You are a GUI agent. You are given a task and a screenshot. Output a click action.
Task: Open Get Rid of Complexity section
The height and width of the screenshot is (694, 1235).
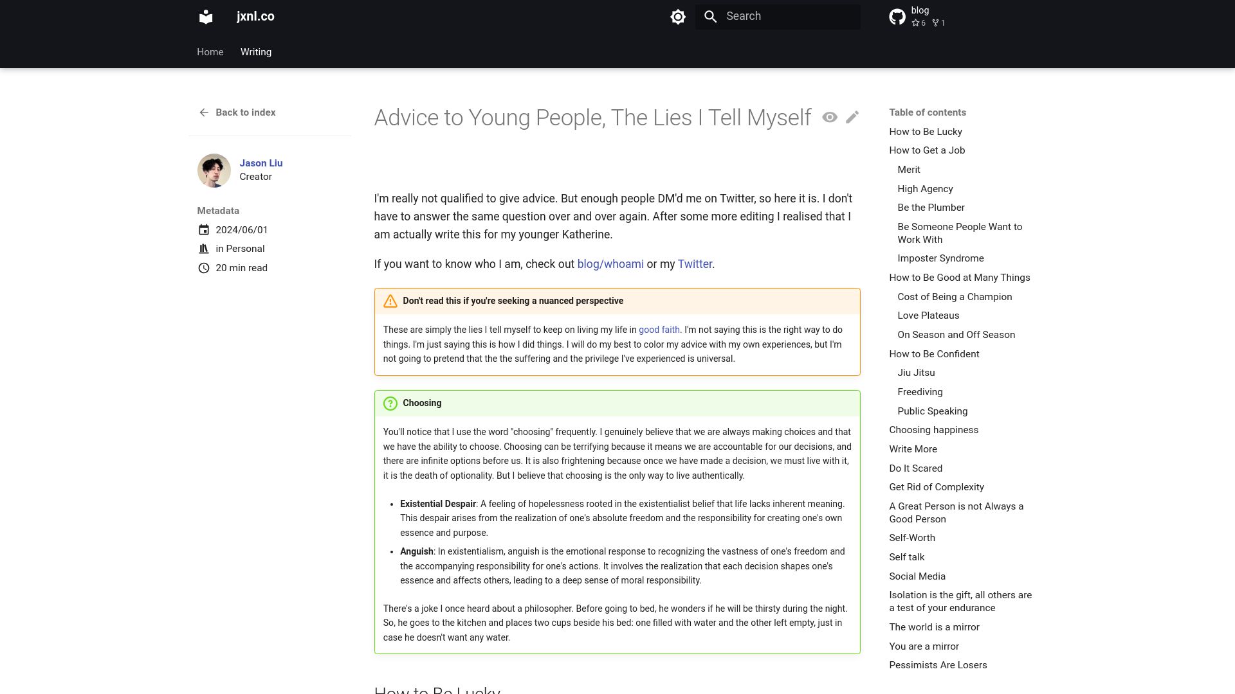(x=936, y=487)
